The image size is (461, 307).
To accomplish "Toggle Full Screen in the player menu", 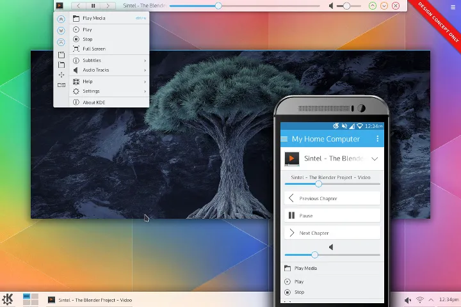I will (x=94, y=49).
